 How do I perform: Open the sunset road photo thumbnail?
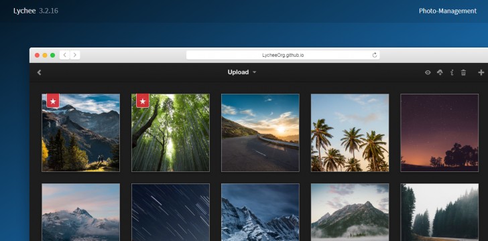point(260,133)
